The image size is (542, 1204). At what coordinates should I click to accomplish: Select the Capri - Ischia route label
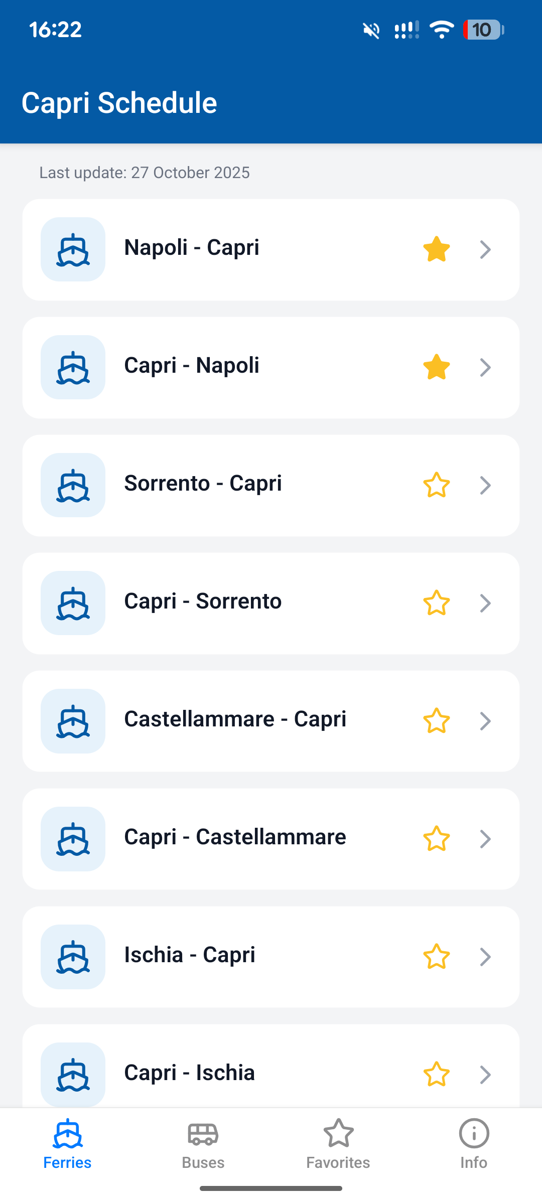189,1073
